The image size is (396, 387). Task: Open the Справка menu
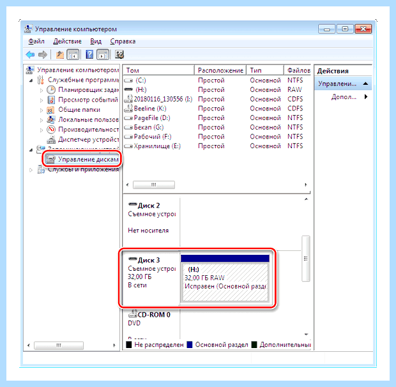(x=123, y=41)
